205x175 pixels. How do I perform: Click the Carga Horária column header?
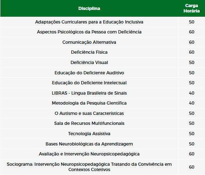[x=191, y=8]
